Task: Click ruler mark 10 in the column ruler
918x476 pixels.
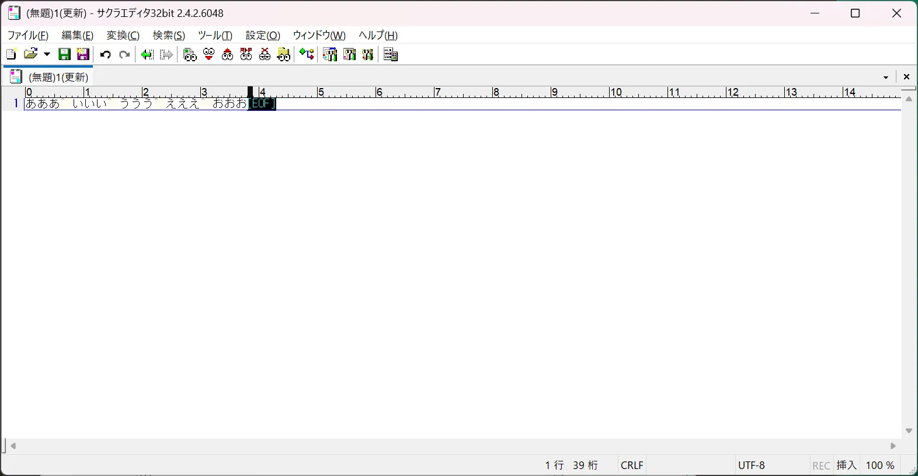Action: (x=616, y=92)
